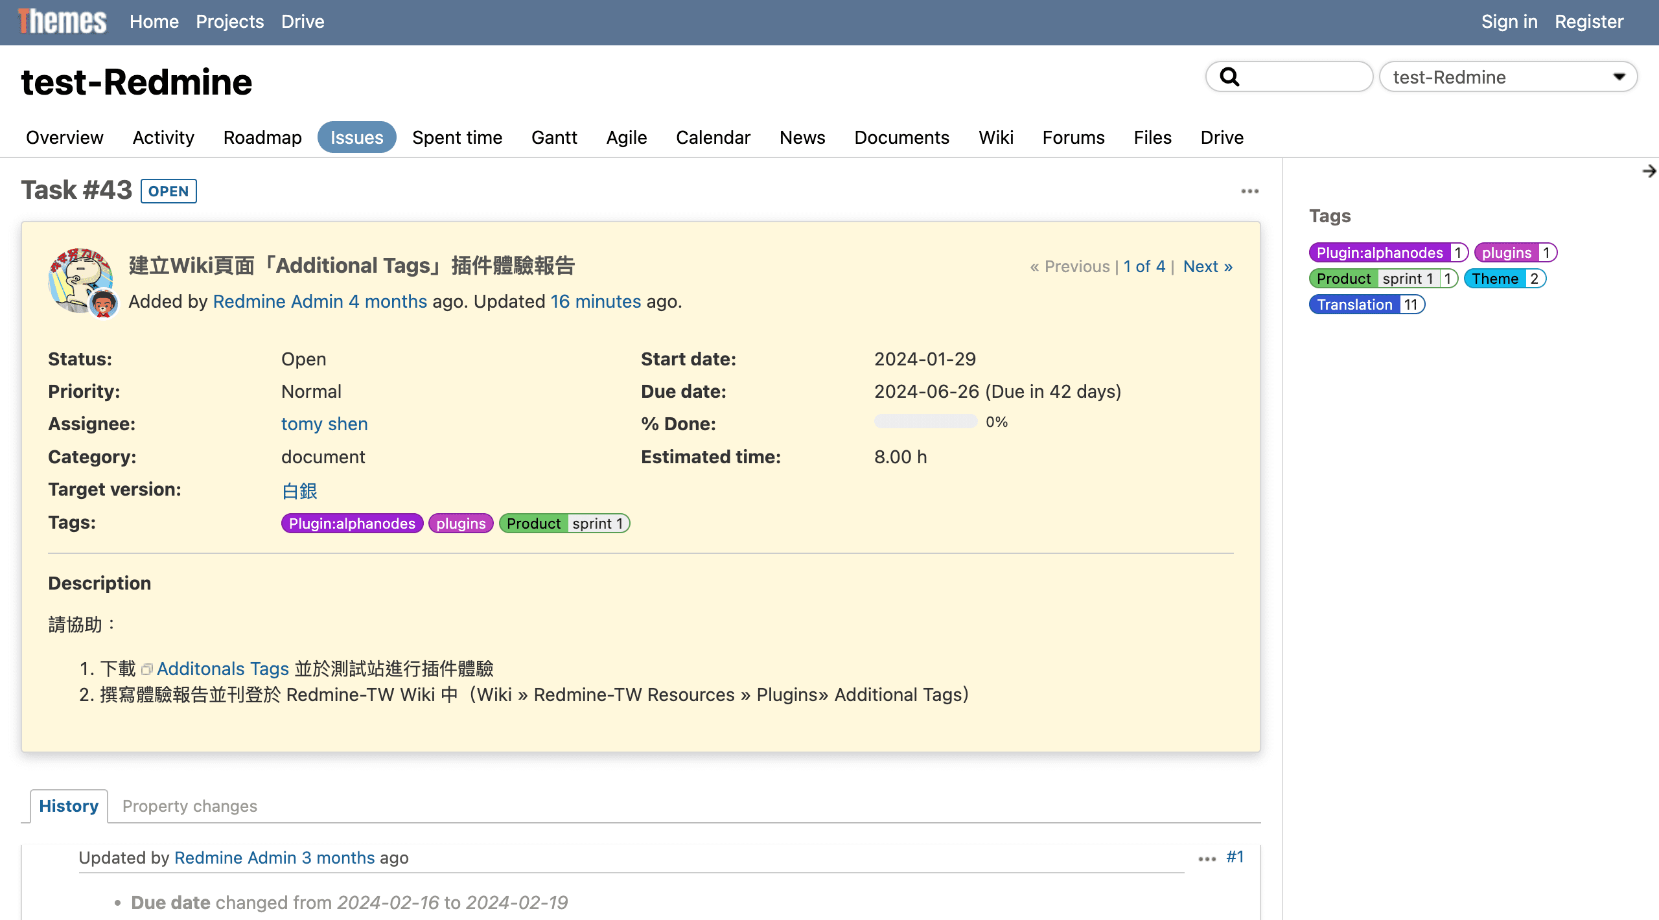Click external link icon before Additonals Tags

(147, 669)
